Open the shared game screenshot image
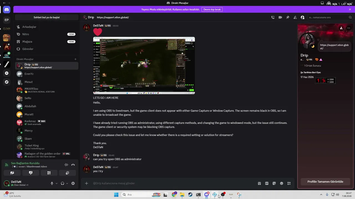355x199 pixels. pos(144,66)
